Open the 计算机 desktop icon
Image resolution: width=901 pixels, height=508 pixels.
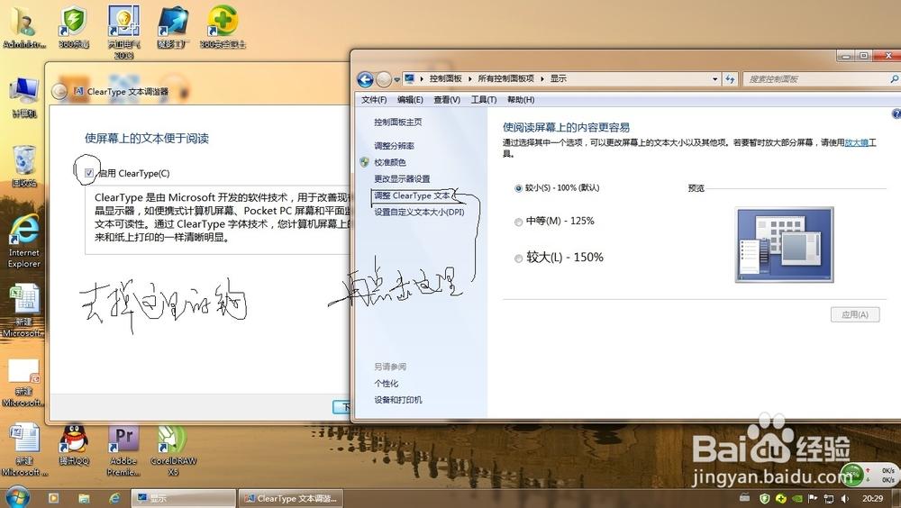23,97
